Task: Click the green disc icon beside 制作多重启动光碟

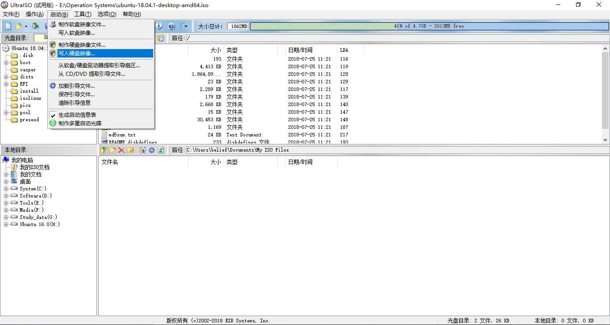Action: click(x=53, y=123)
